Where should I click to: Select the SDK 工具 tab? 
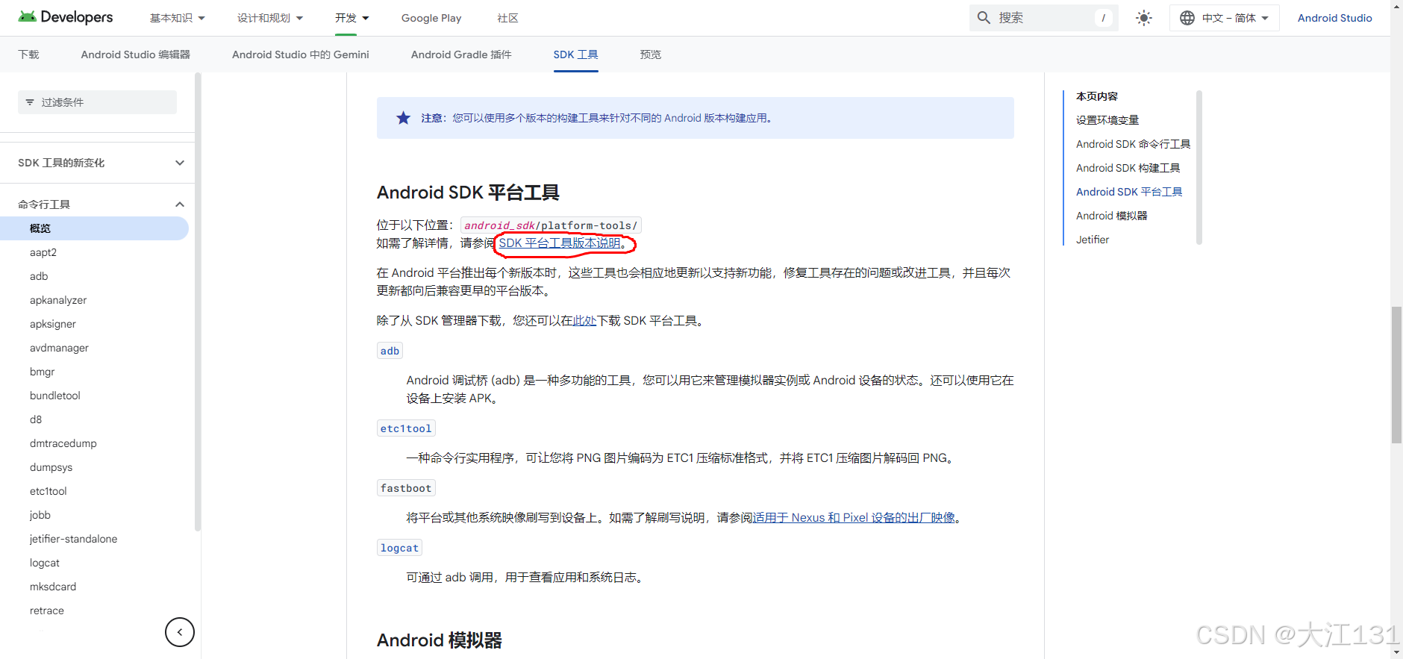click(x=575, y=54)
